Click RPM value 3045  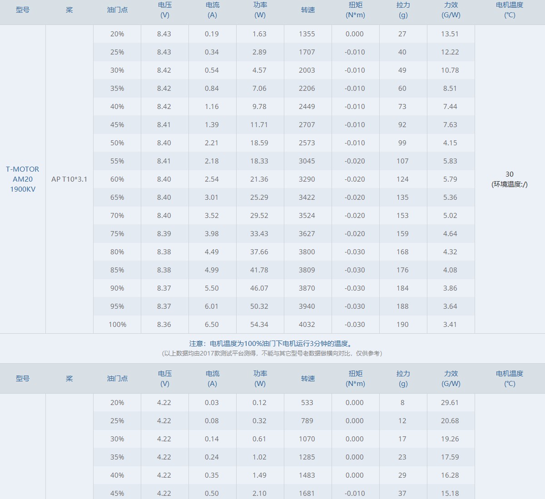click(307, 161)
